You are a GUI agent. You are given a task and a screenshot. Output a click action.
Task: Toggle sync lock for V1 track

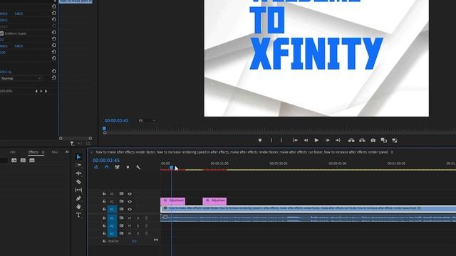pyautogui.click(x=121, y=209)
